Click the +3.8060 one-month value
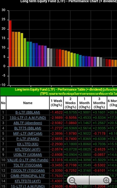The height and width of the screenshot is (188, 117). [85, 144]
